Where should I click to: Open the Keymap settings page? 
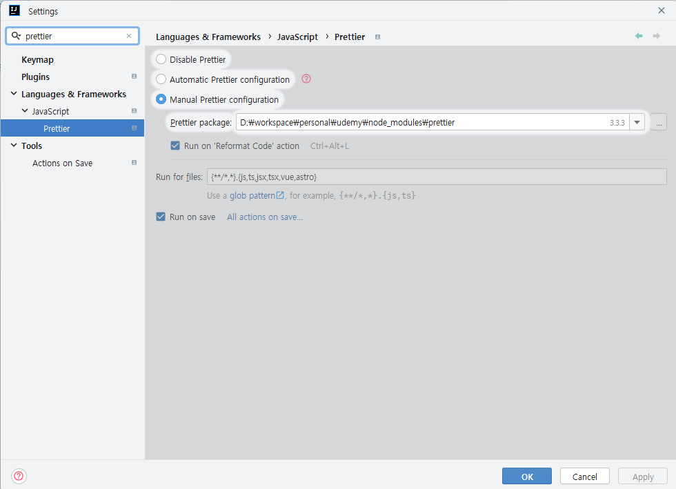37,59
